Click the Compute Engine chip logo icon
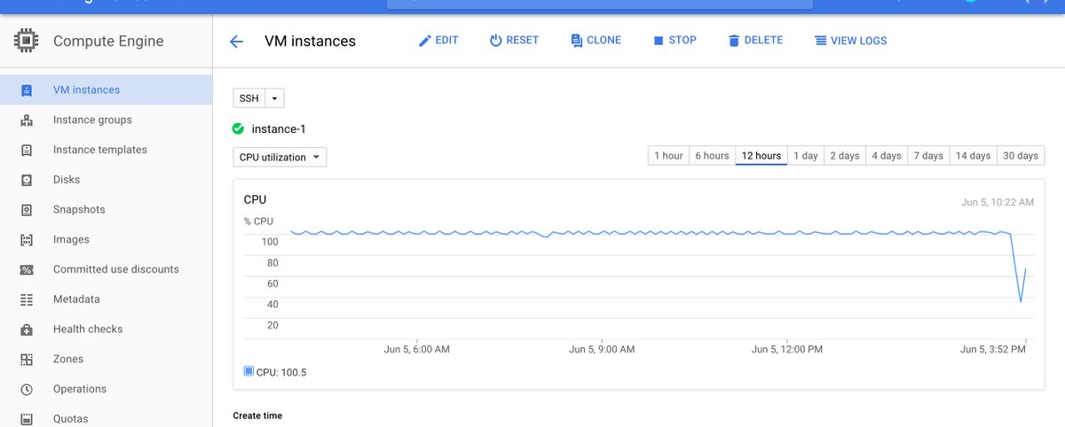The width and height of the screenshot is (1065, 427). 26,41
